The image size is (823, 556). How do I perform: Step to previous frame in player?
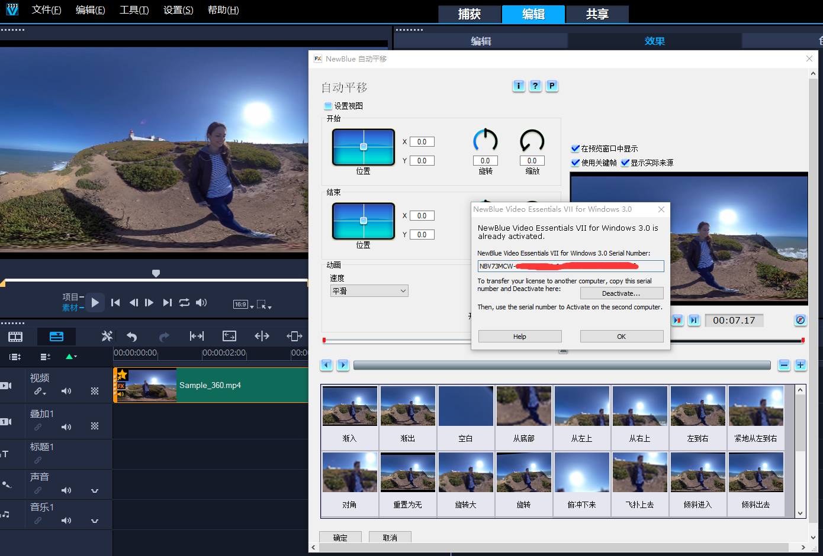[133, 302]
